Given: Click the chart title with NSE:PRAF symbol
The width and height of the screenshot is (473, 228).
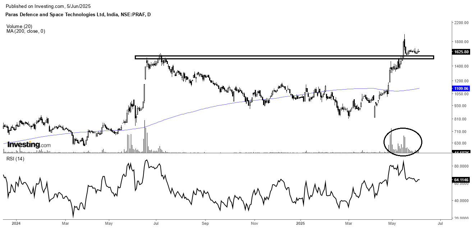Looking at the screenshot, I should [77, 15].
